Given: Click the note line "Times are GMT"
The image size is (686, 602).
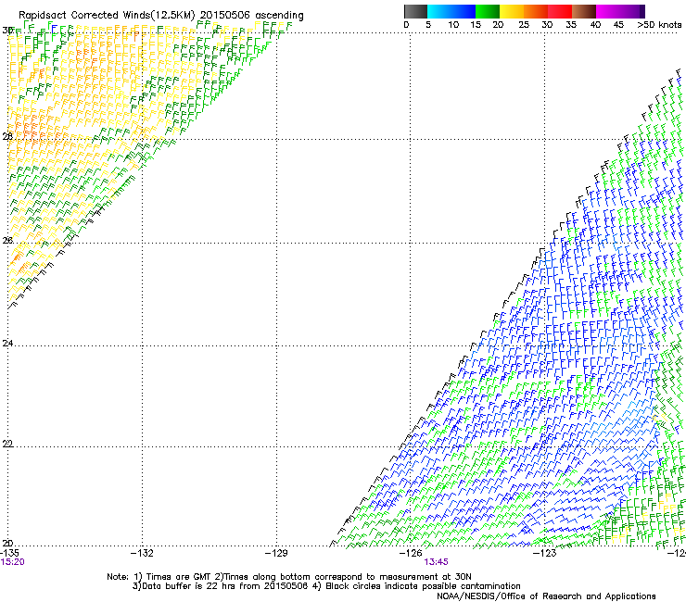Looking at the screenshot, I should coord(178,577).
